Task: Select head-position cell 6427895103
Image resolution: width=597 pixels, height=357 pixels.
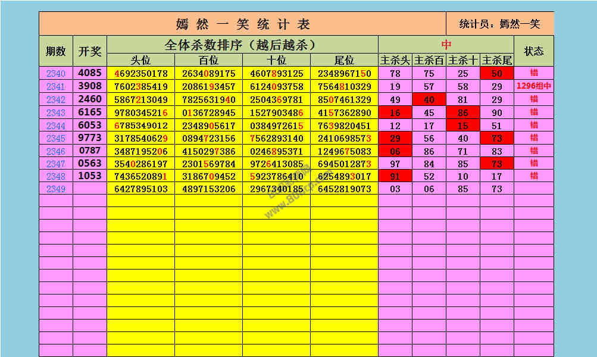Action: pos(140,189)
